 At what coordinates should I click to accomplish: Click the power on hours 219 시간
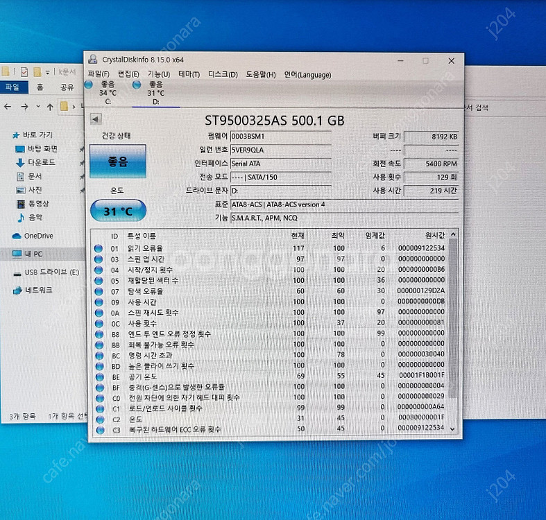(x=431, y=191)
